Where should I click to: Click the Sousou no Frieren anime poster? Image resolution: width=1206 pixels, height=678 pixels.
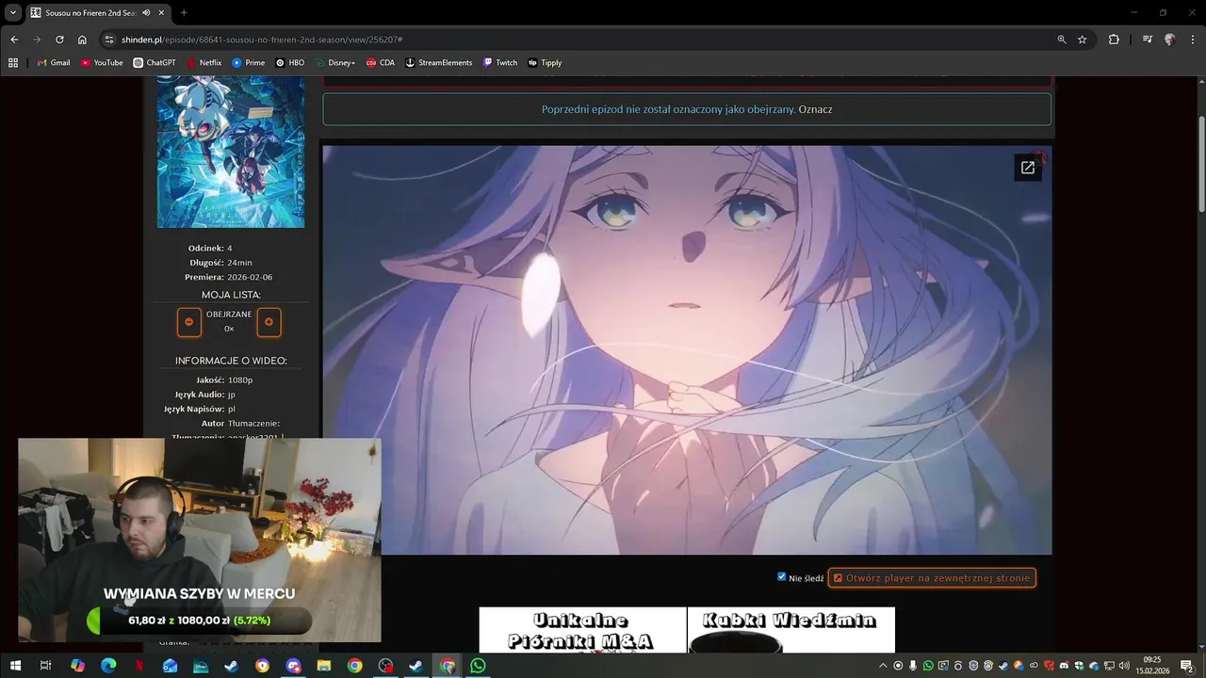coord(231,153)
